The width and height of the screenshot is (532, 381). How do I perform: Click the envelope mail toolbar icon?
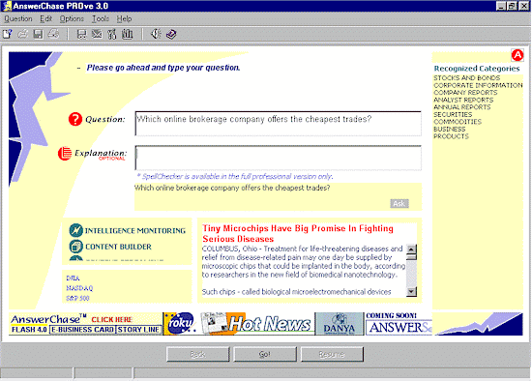click(x=97, y=34)
